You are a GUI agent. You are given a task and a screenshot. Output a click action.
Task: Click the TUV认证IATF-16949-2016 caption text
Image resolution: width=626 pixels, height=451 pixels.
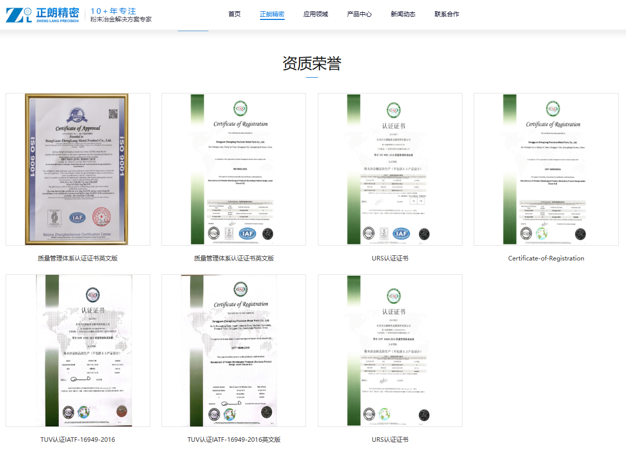coord(78,440)
